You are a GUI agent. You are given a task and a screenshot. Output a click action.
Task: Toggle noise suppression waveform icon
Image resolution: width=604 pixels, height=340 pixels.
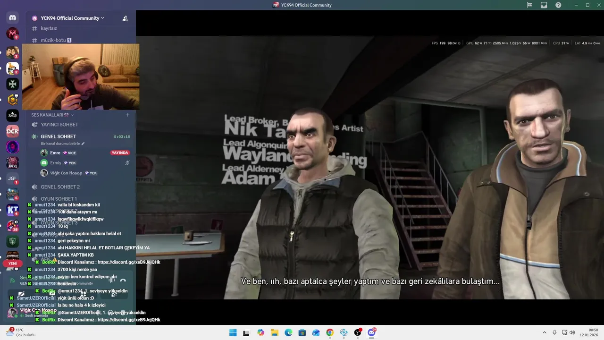click(111, 280)
